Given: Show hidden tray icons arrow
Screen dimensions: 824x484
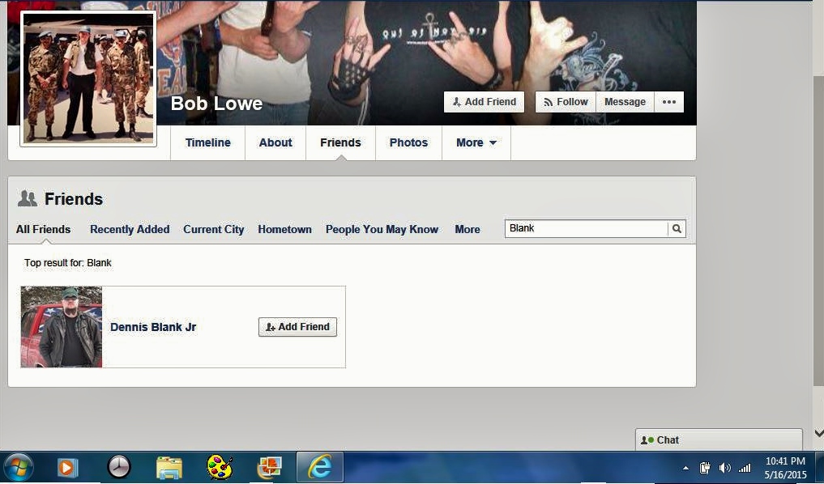Looking at the screenshot, I should 685,468.
